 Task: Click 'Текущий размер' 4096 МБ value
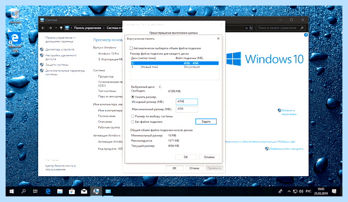click(173, 146)
